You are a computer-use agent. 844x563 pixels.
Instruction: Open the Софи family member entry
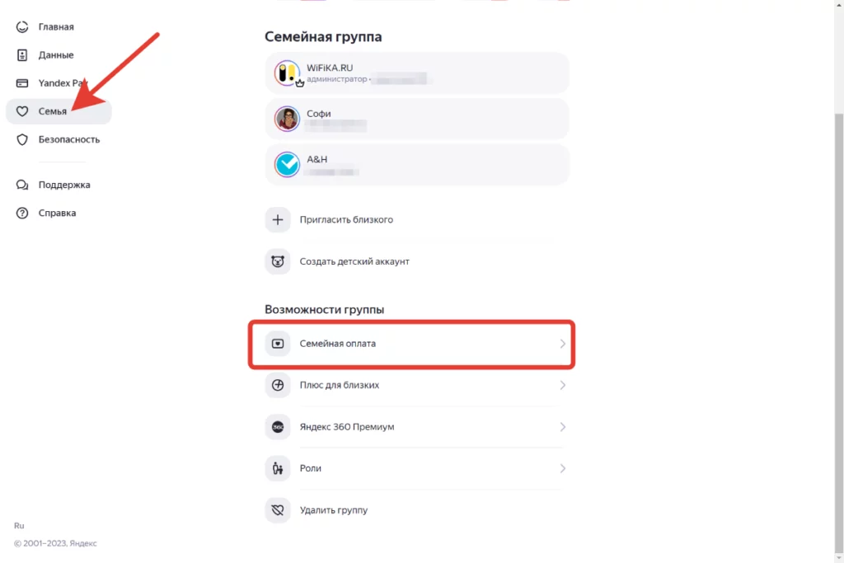point(417,119)
